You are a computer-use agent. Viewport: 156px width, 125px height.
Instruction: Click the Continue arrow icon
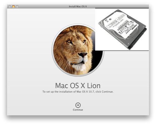(78, 105)
